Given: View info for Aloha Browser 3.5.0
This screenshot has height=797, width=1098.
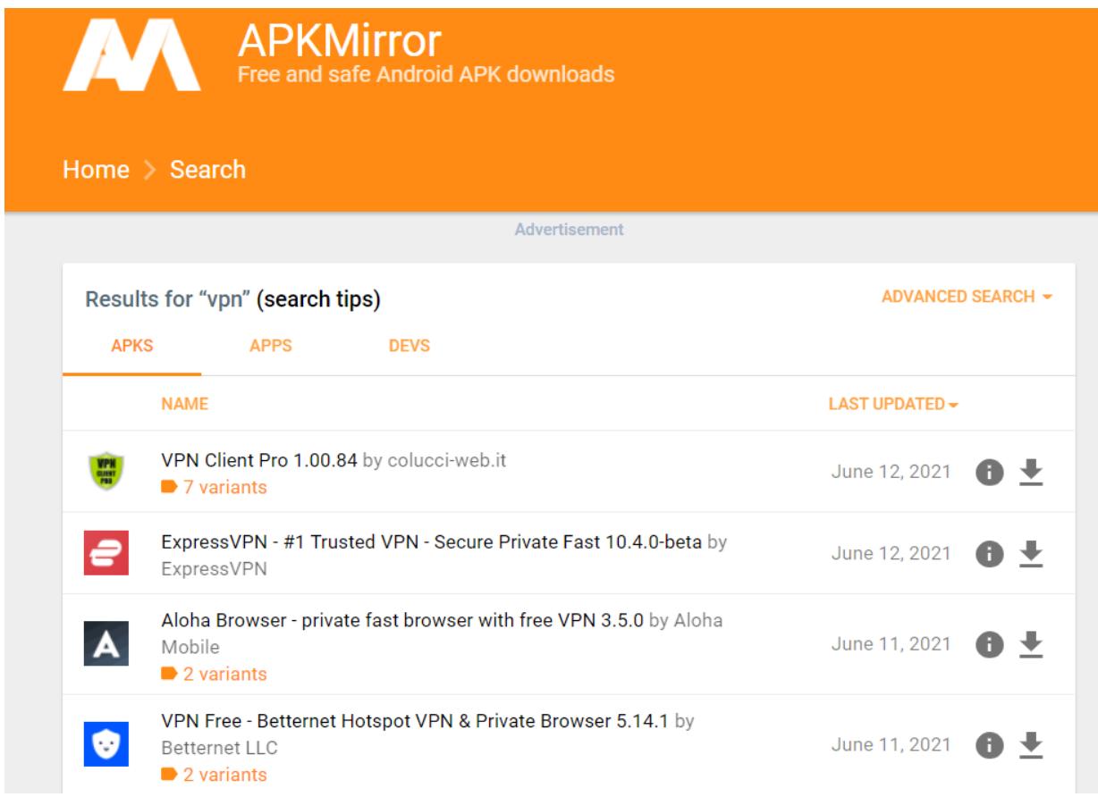Looking at the screenshot, I should (987, 644).
